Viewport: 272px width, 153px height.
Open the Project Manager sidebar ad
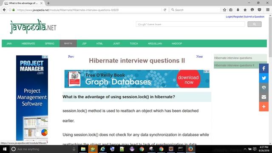(x=32, y=98)
